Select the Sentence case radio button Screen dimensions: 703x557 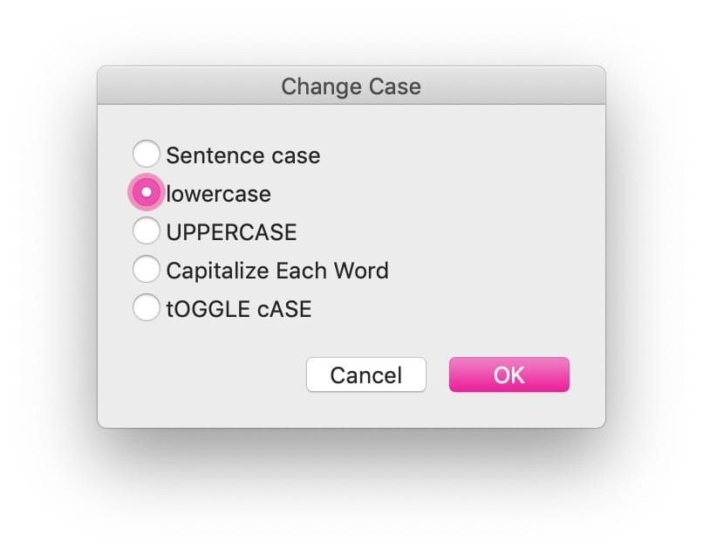147,154
